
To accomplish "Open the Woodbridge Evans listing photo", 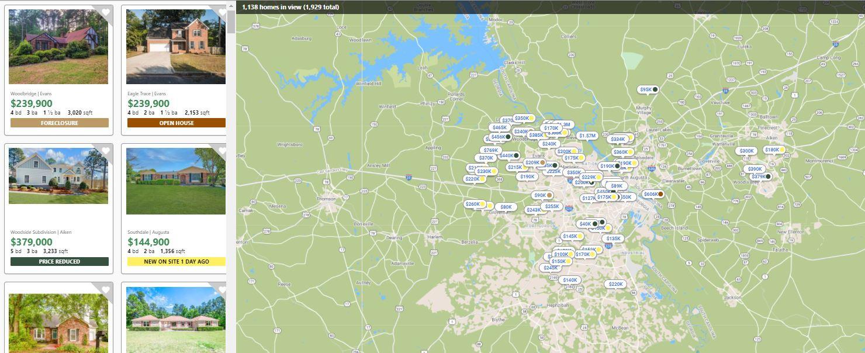I will [x=58, y=47].
